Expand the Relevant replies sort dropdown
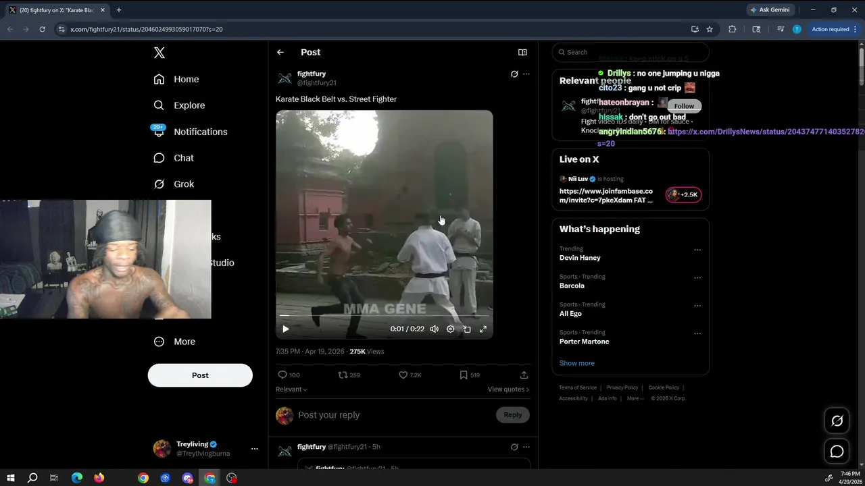The image size is (865, 486). 291,389
